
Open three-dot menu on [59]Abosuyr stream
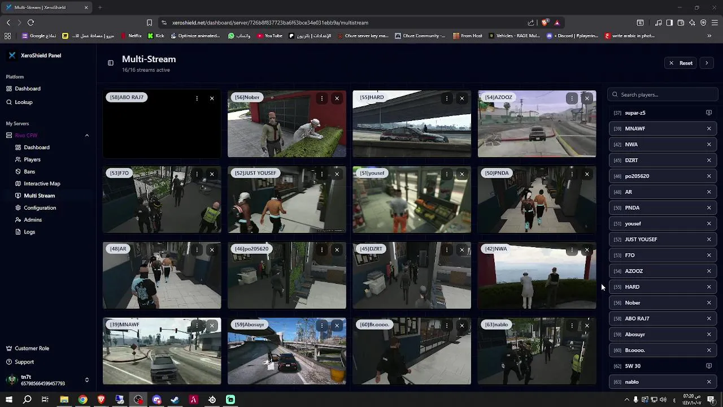coord(321,326)
